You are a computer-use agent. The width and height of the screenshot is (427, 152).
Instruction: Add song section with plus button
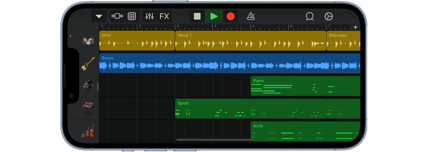tap(355, 27)
